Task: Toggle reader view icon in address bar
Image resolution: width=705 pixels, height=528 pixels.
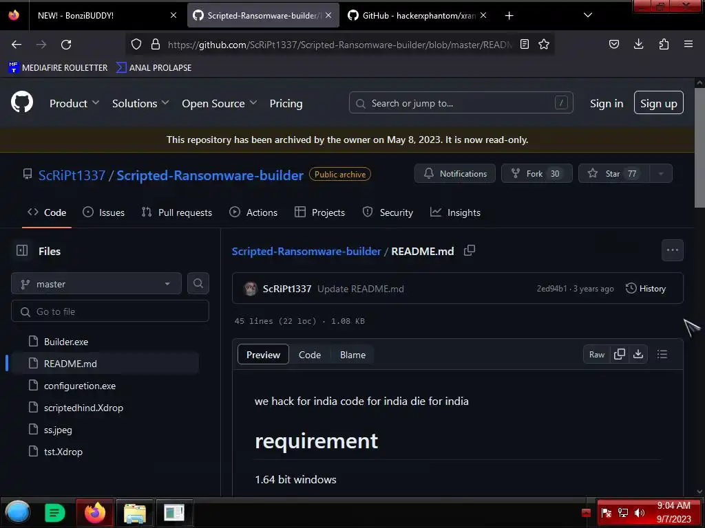Action: pyautogui.click(x=524, y=44)
